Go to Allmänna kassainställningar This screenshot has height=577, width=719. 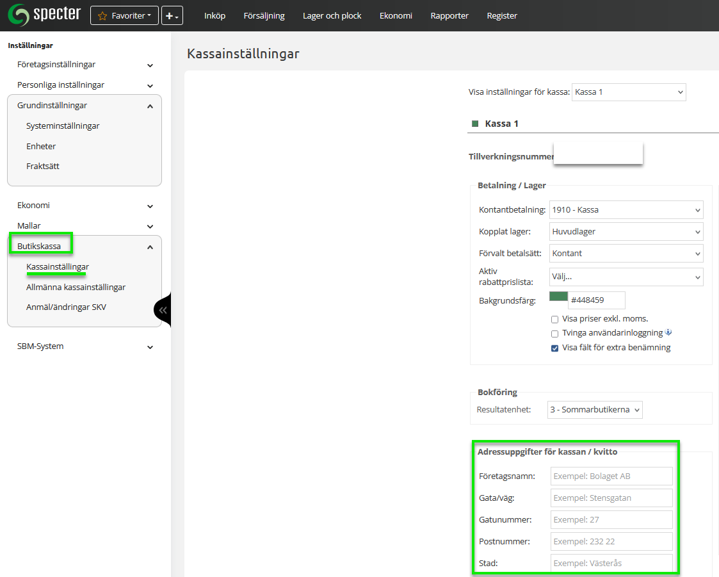[76, 288]
